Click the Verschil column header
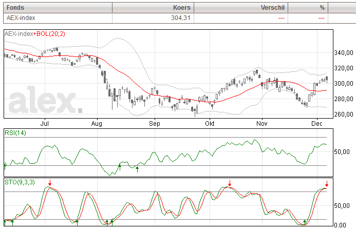This screenshot has height=230, width=356. pos(241,8)
